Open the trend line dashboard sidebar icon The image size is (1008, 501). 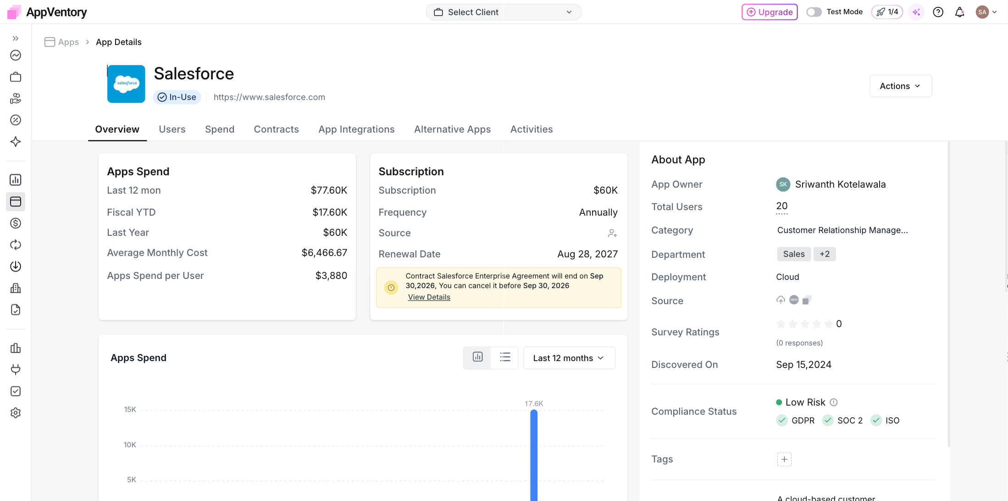pyautogui.click(x=16, y=56)
